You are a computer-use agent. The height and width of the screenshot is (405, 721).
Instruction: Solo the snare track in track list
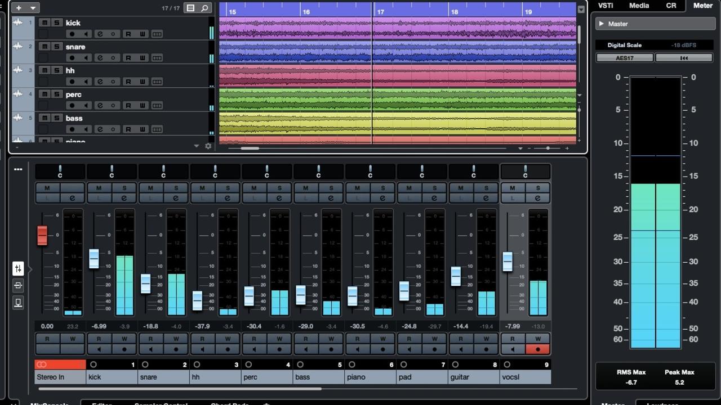[56, 46]
